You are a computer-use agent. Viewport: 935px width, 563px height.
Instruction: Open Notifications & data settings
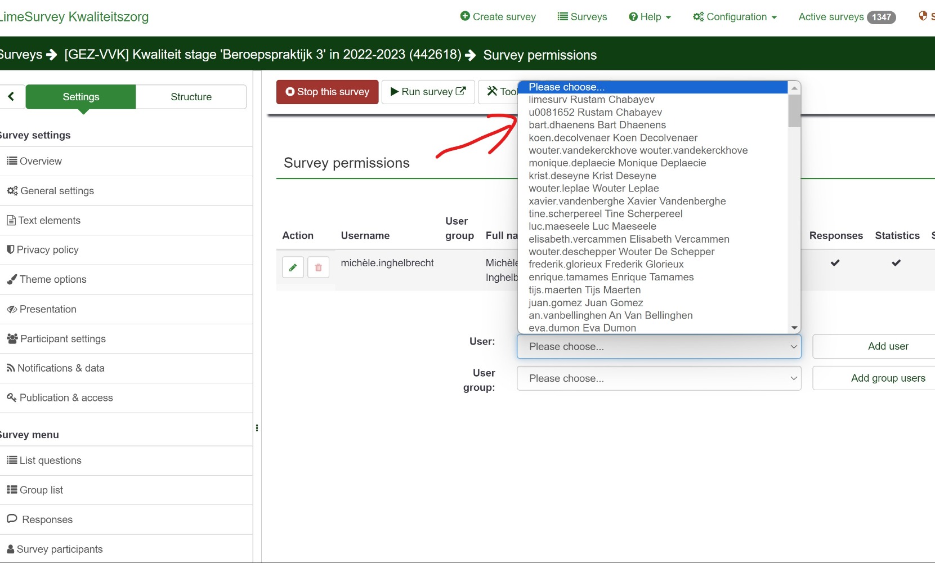61,368
